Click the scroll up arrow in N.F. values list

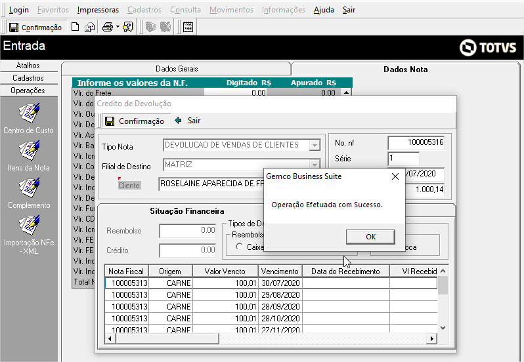tap(346, 92)
